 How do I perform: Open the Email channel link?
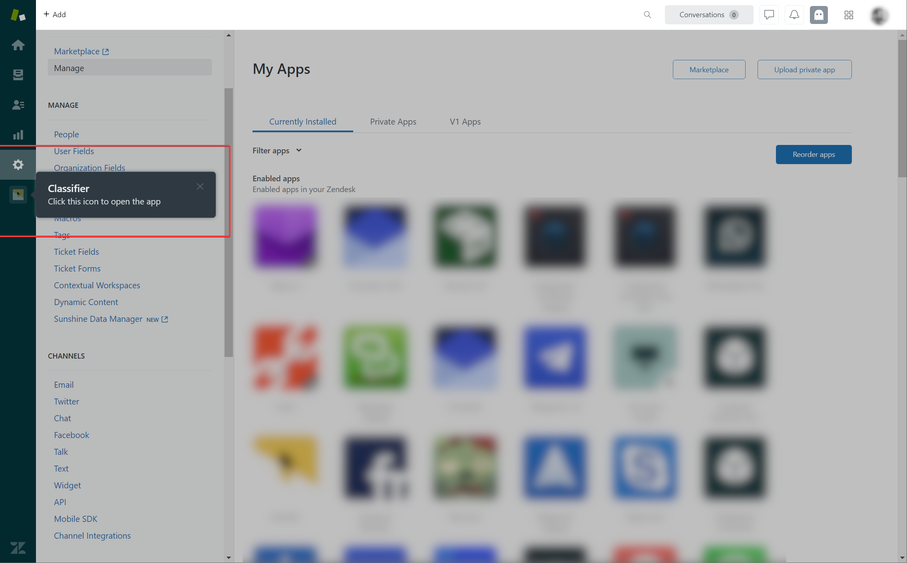tap(64, 385)
